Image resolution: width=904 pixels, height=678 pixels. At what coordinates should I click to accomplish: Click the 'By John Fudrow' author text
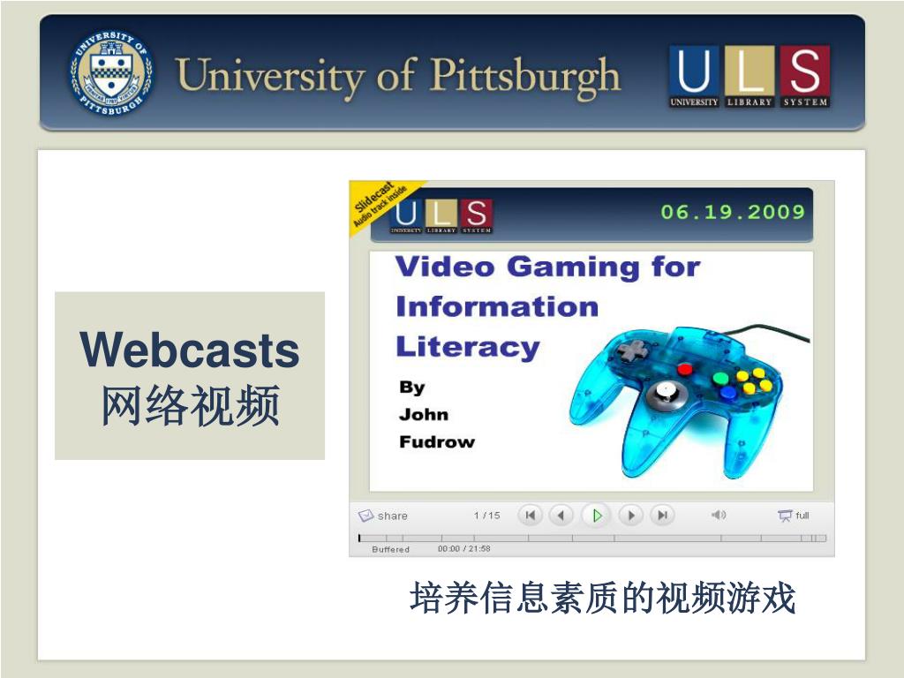click(436, 415)
